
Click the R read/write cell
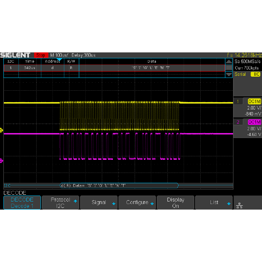pyautogui.click(x=71, y=68)
